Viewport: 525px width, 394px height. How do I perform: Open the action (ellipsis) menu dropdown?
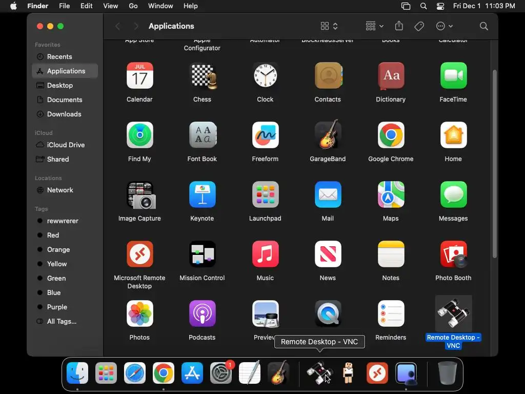click(x=445, y=26)
